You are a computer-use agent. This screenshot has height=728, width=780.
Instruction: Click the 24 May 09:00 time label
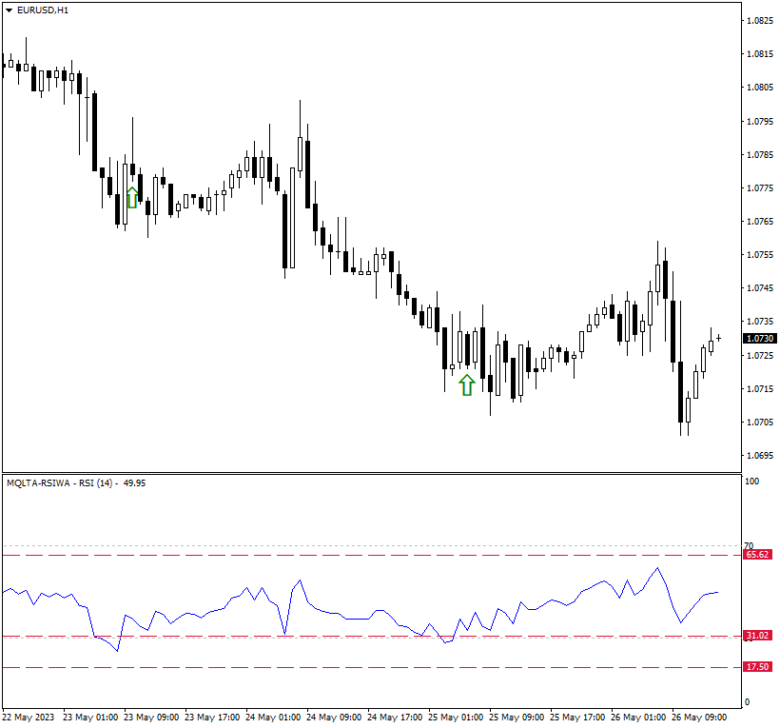[x=334, y=718]
